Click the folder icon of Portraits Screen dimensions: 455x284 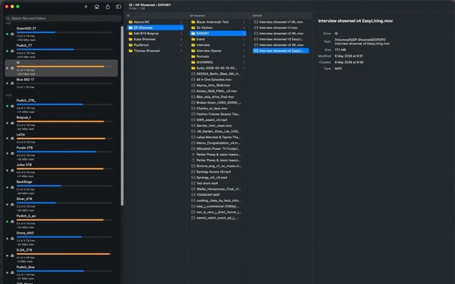coord(193,57)
